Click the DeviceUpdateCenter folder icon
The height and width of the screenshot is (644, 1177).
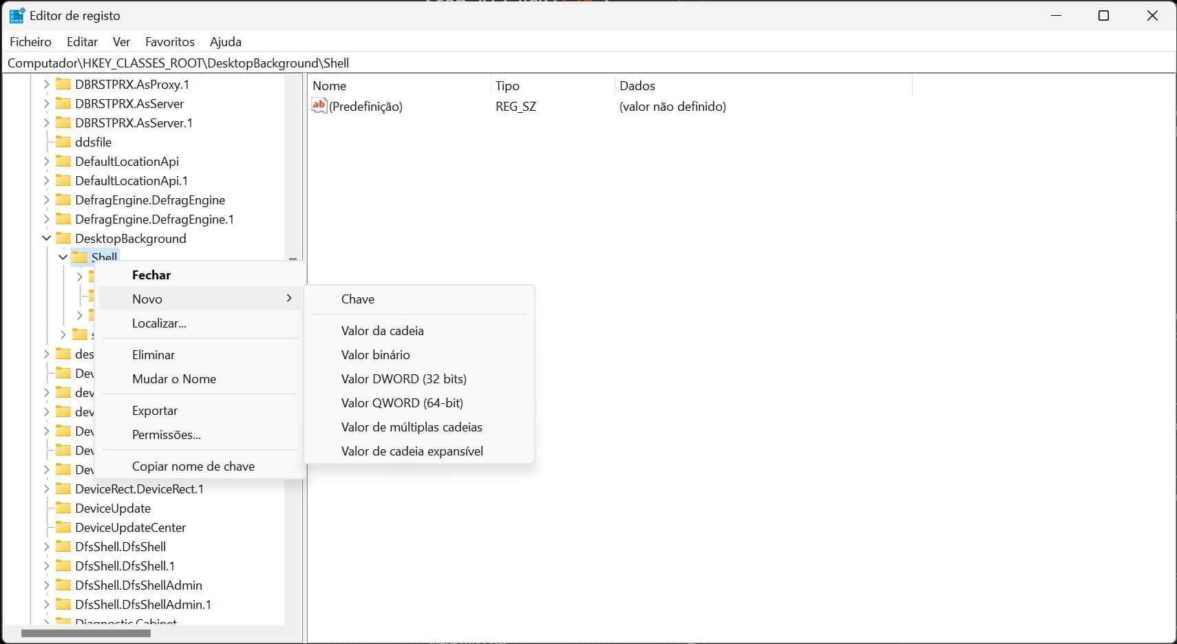63,527
